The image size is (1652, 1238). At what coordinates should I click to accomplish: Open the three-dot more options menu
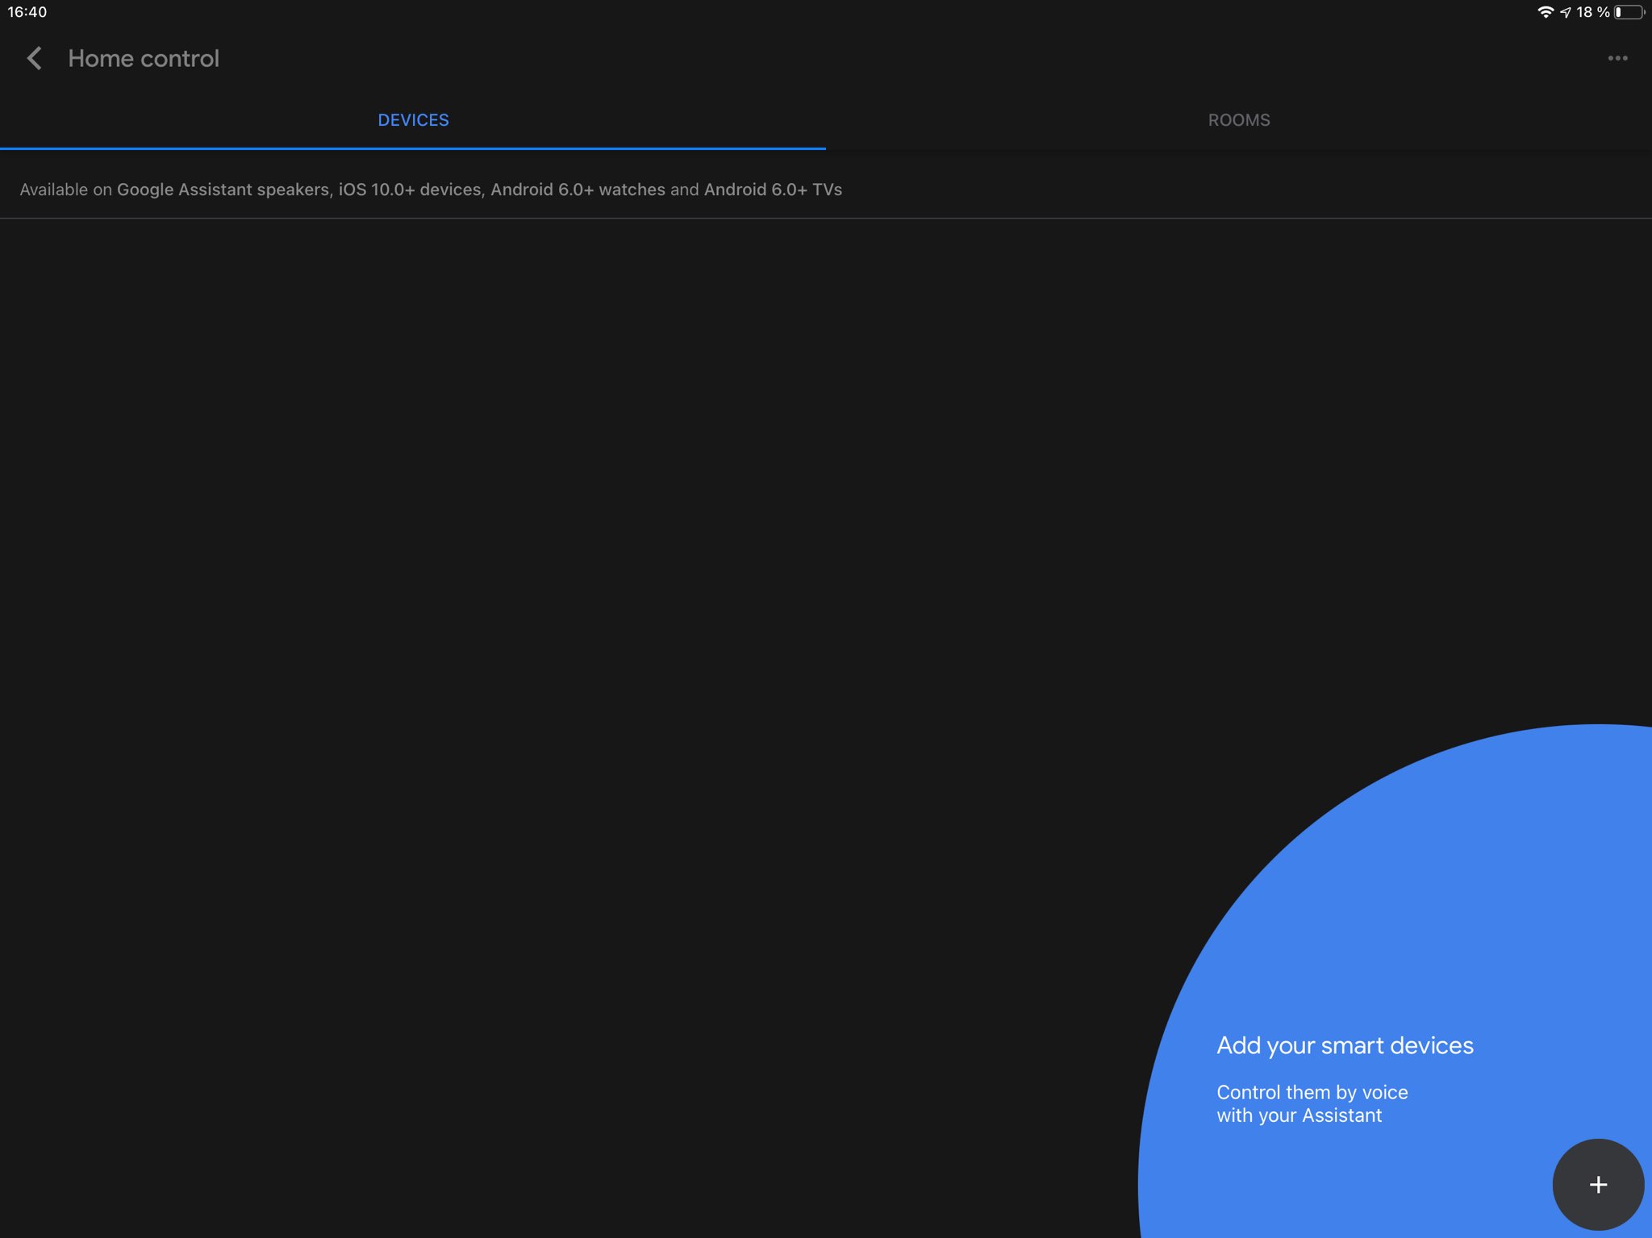1617,58
